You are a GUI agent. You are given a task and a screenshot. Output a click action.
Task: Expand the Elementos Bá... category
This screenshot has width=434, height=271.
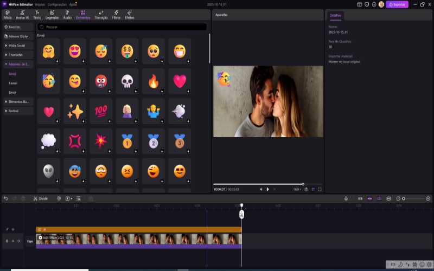[18, 101]
